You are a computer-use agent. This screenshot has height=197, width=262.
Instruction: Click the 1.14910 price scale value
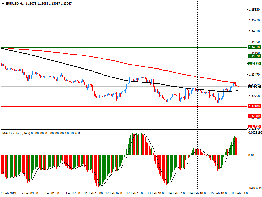254,31
